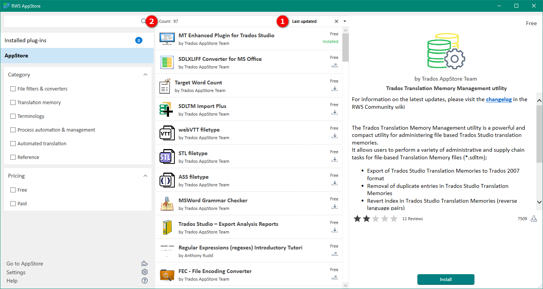Image resolution: width=543 pixels, height=289 pixels.
Task: Select the AppStore tab
Action: pyautogui.click(x=16, y=56)
